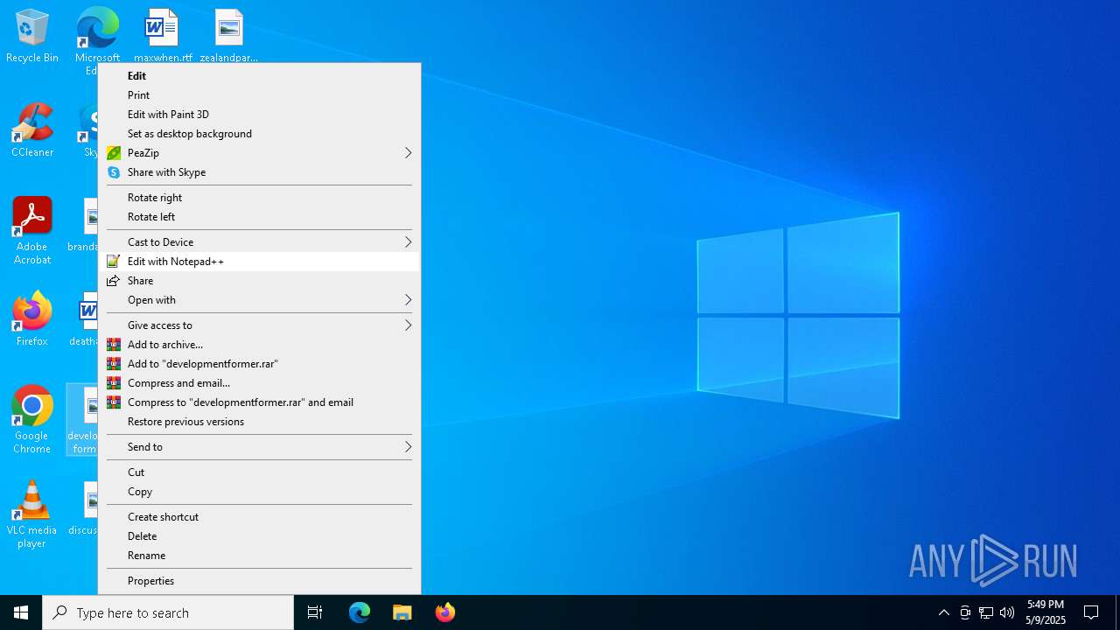Expand the PeaZip submenu arrow
The height and width of the screenshot is (630, 1120).
408,153
